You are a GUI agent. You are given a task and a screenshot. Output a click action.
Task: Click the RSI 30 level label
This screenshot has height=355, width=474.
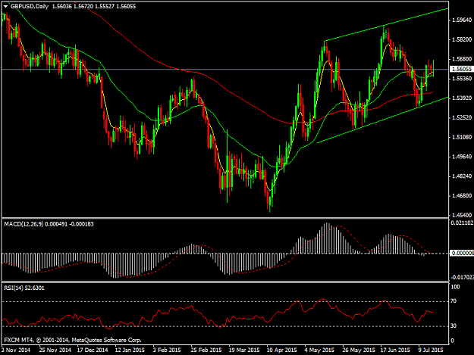(453, 326)
